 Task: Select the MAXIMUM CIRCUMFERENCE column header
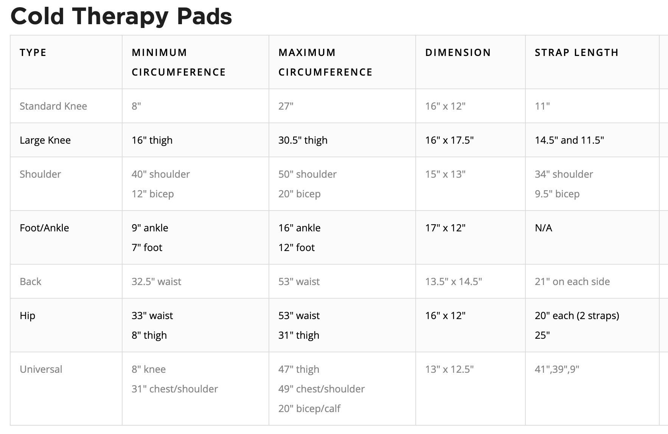[325, 62]
